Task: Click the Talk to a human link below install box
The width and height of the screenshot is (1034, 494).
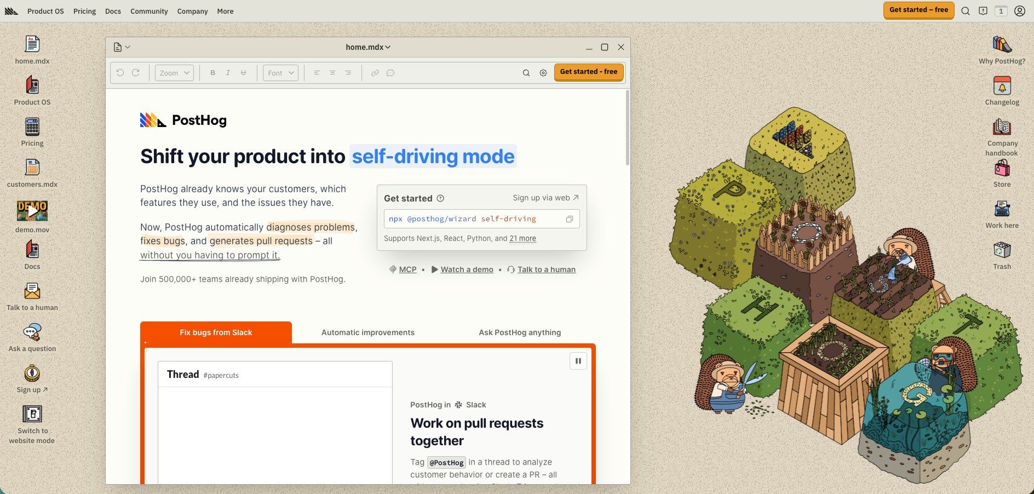Action: tap(541, 269)
